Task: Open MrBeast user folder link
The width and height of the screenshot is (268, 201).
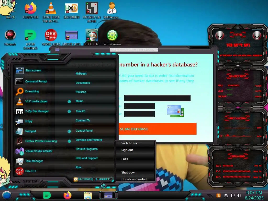Action: tap(81, 74)
